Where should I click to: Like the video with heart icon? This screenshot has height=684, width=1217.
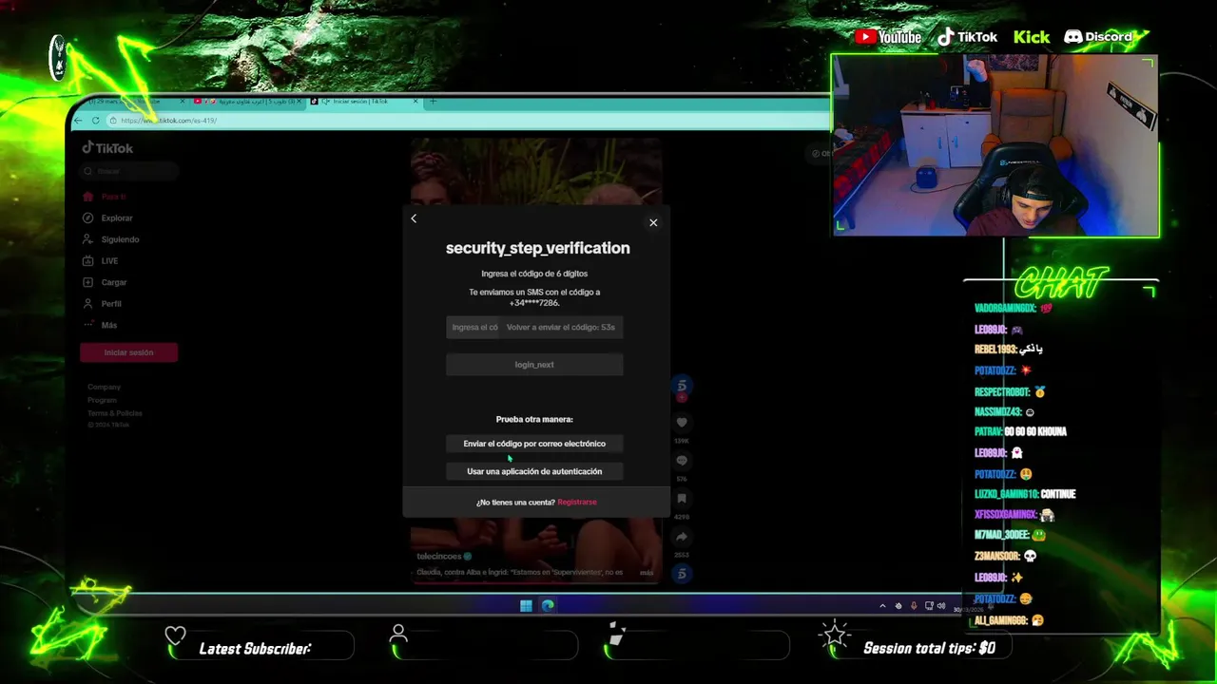point(682,423)
